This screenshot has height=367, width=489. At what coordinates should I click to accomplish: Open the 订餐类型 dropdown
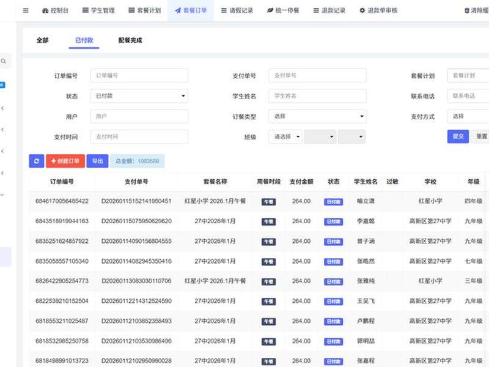317,116
